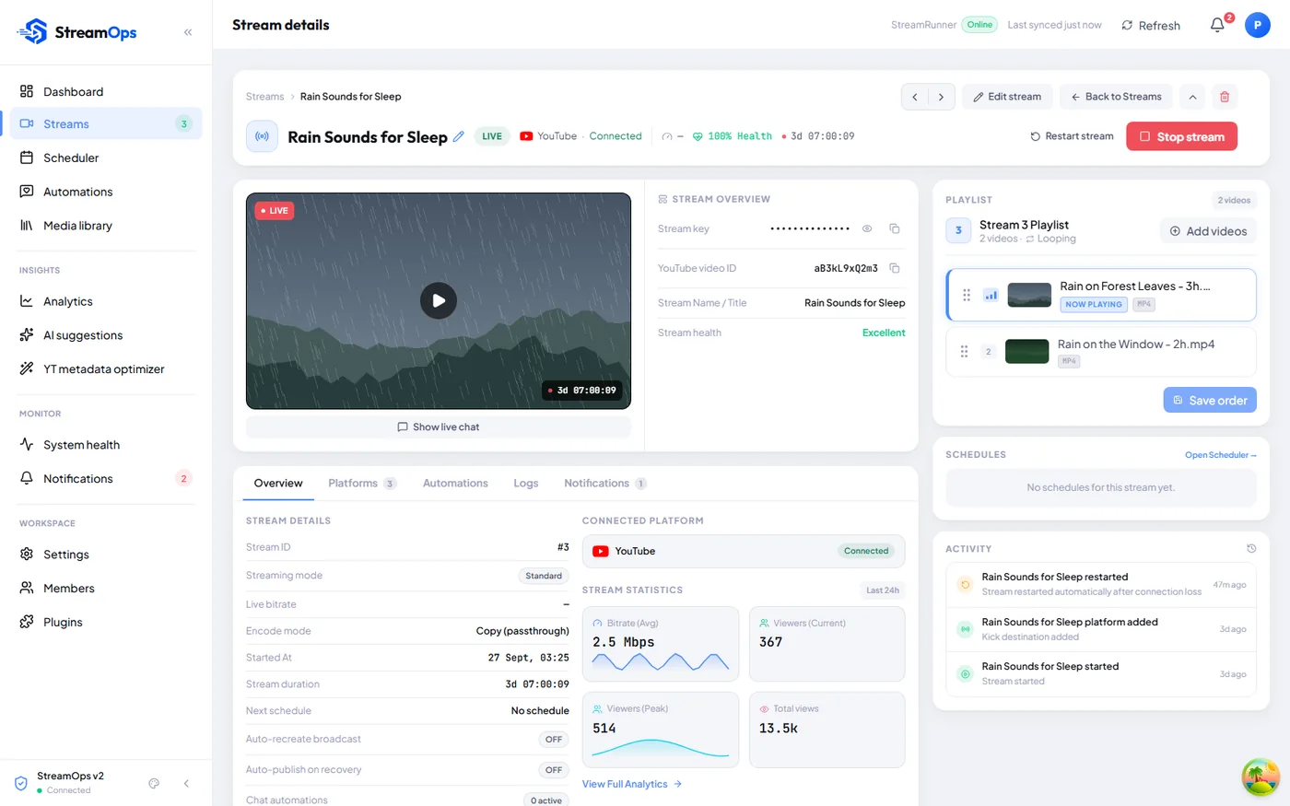Go to next stream arrow

(x=941, y=97)
